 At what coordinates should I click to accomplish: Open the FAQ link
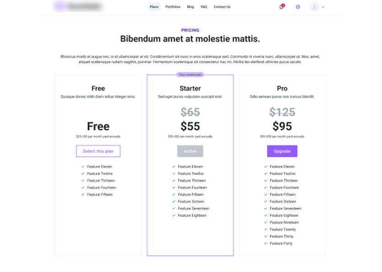204,7
